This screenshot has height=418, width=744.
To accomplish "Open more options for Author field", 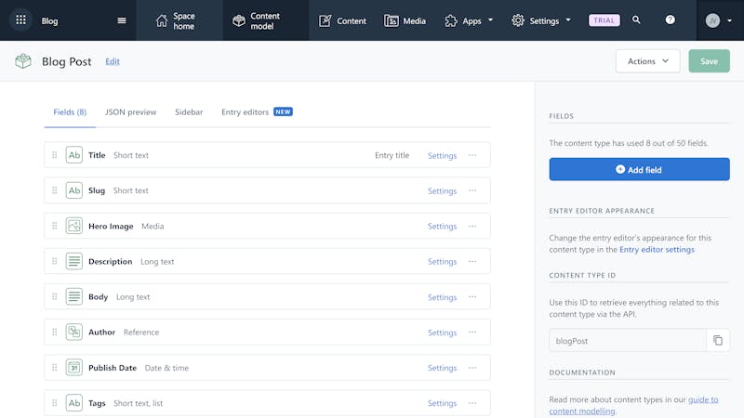I will click(x=472, y=333).
